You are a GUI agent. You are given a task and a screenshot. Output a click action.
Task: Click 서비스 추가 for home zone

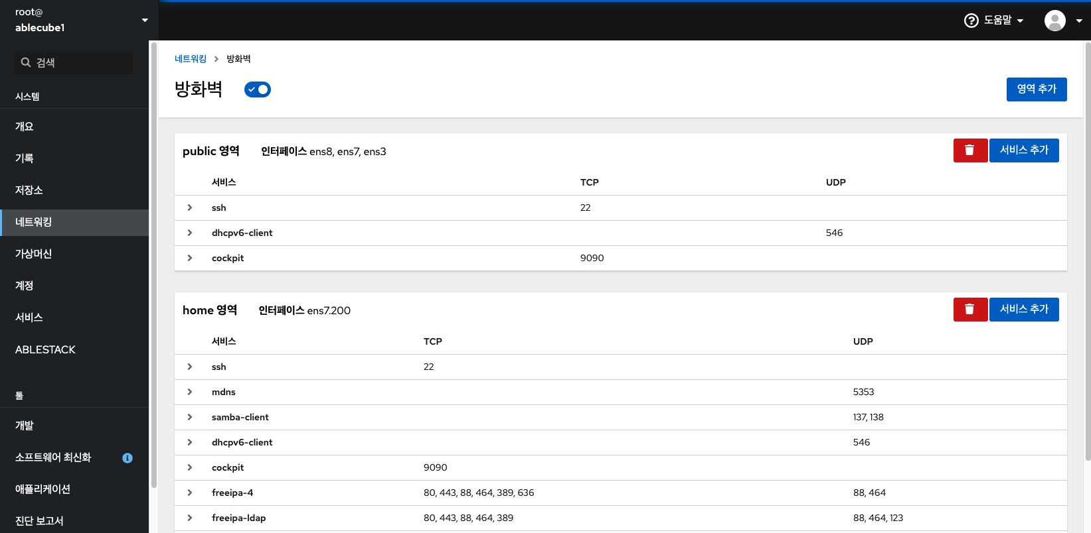pyautogui.click(x=1024, y=310)
